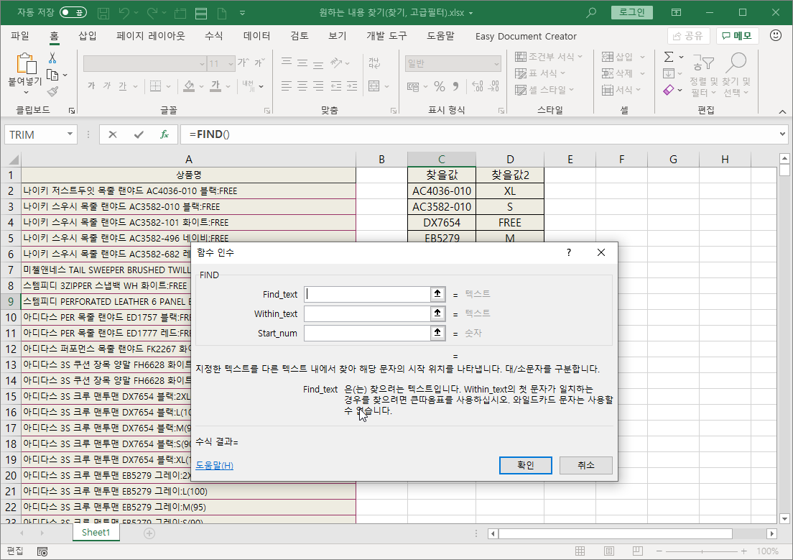Toggle the AutoSave switch
This screenshot has width=793, height=560.
click(x=73, y=13)
